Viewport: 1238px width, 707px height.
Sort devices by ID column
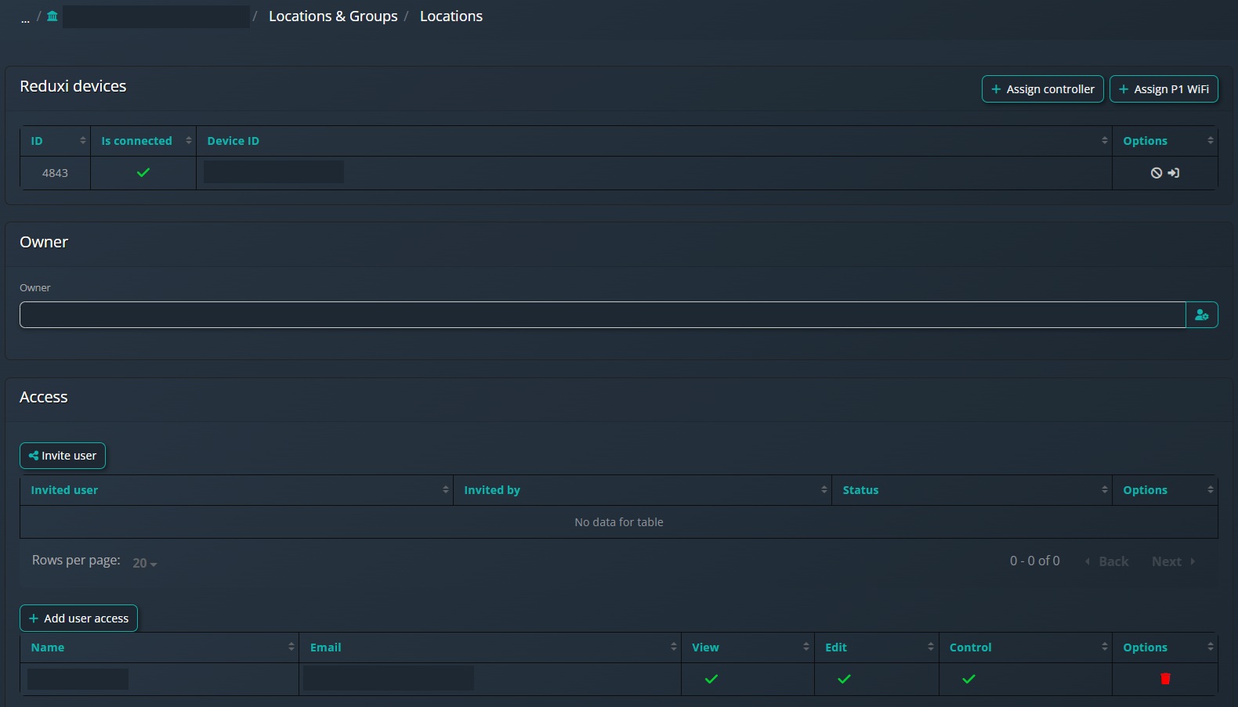tap(56, 141)
